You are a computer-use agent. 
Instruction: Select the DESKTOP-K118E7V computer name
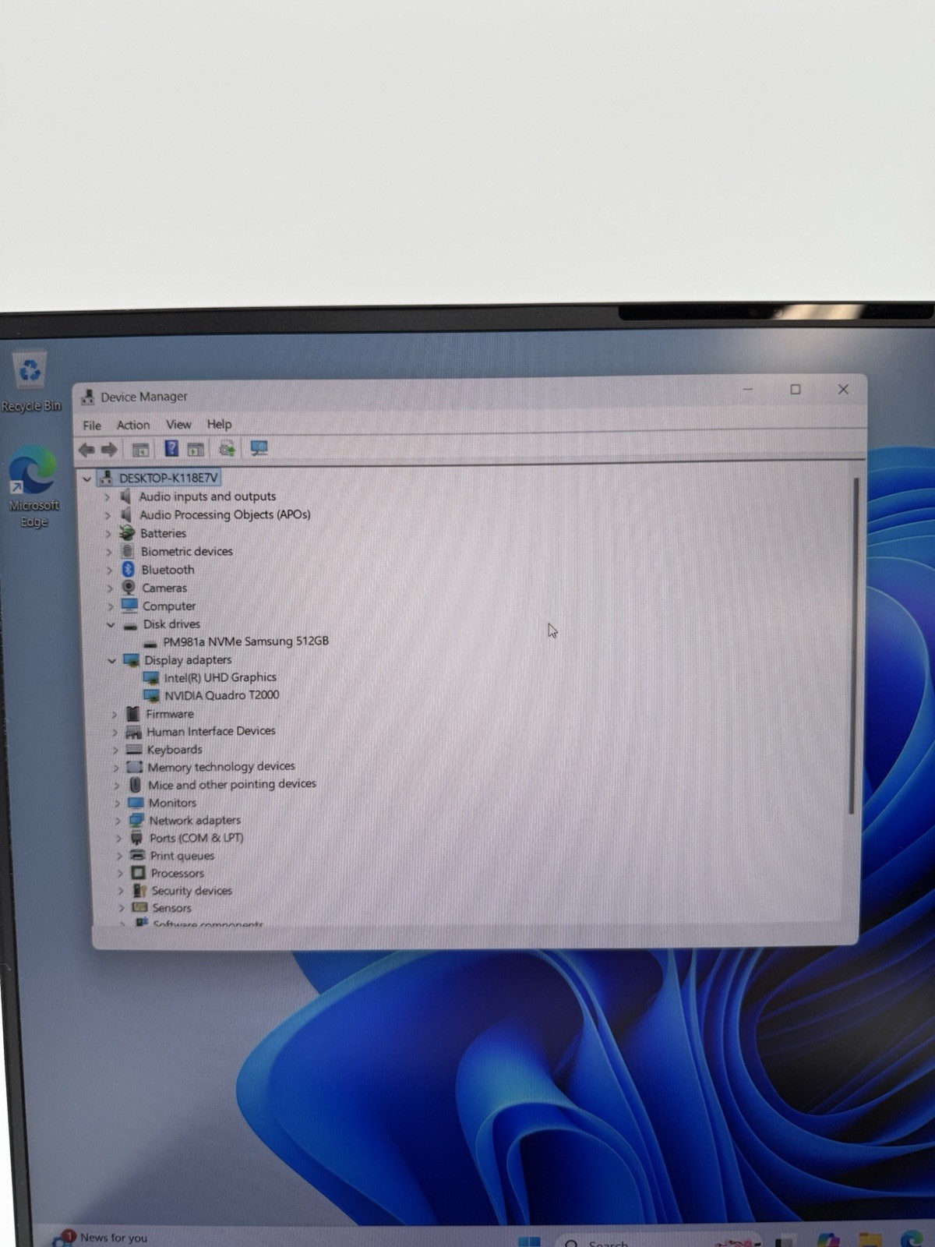click(x=168, y=478)
